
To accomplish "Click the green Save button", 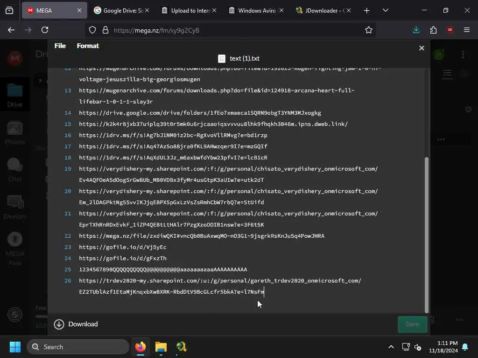I will (413, 324).
